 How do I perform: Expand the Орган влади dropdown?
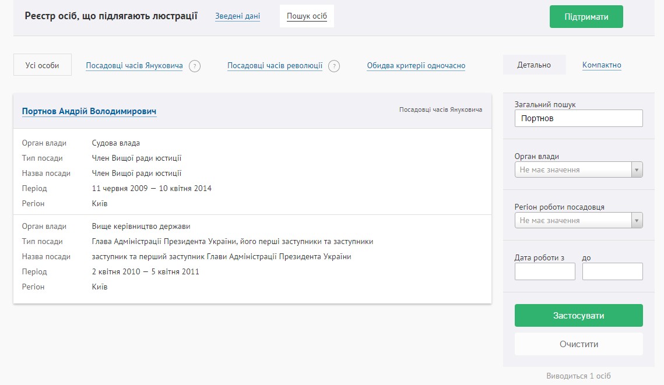[x=578, y=170]
